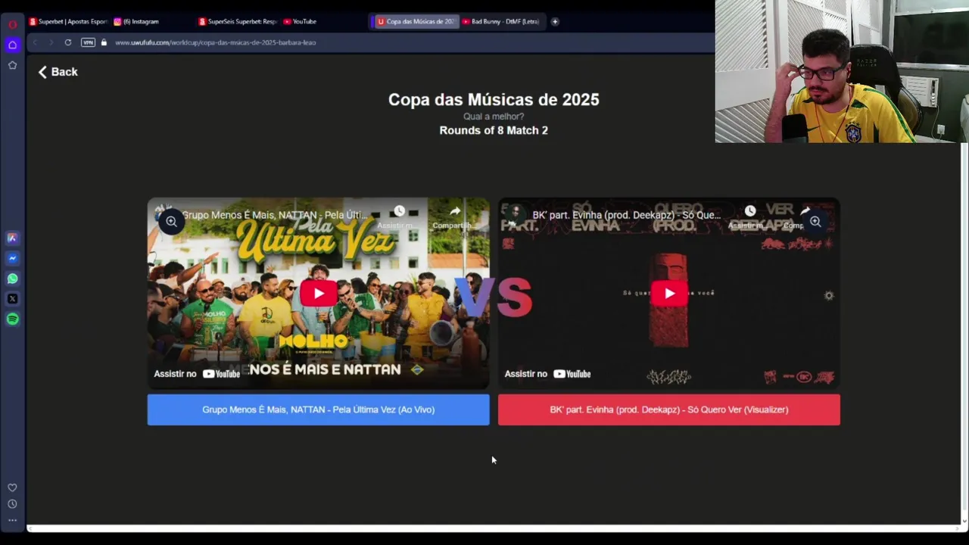Click "Copa das Músicas de 2025" heading
The width and height of the screenshot is (969, 545).
point(494,100)
